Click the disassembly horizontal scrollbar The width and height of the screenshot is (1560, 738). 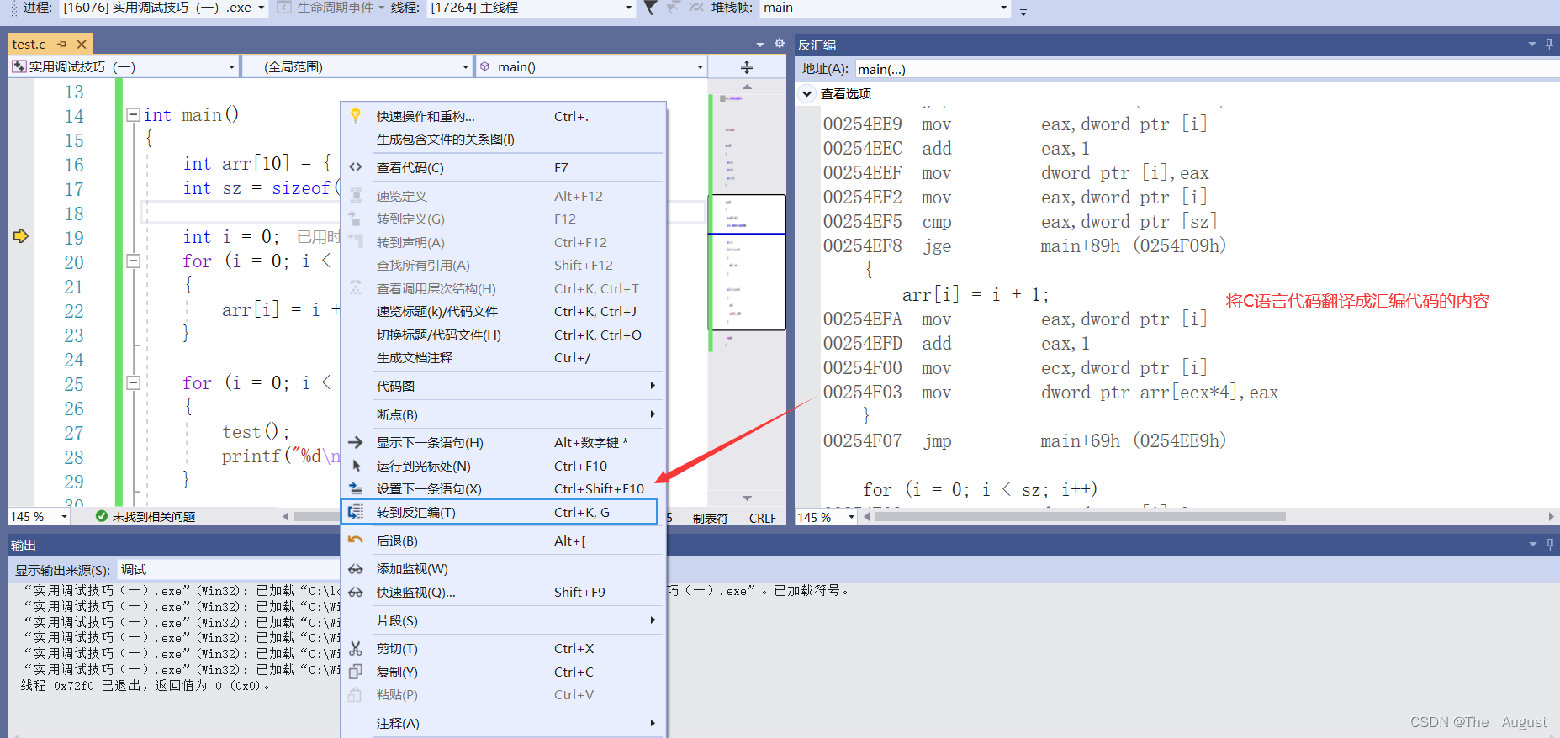(1080, 516)
